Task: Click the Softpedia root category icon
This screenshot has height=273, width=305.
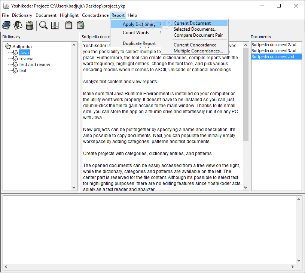Action: 8,46
